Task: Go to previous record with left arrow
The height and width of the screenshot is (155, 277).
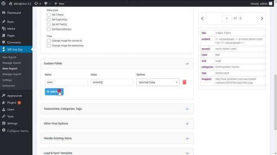Action: 202,18
